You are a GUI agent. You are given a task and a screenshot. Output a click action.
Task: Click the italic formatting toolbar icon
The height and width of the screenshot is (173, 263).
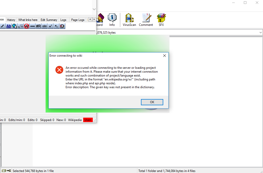(x=3, y=26)
